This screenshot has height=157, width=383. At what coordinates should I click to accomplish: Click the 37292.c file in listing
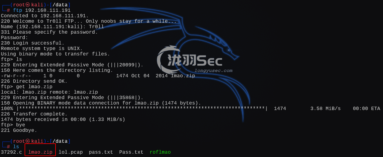pyautogui.click(x=12, y=152)
